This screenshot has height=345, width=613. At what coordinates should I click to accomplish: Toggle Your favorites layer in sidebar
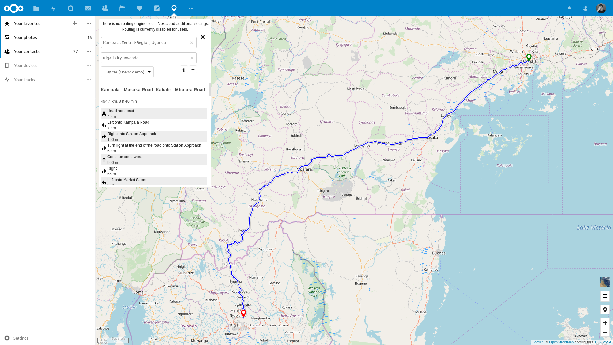pos(27,23)
